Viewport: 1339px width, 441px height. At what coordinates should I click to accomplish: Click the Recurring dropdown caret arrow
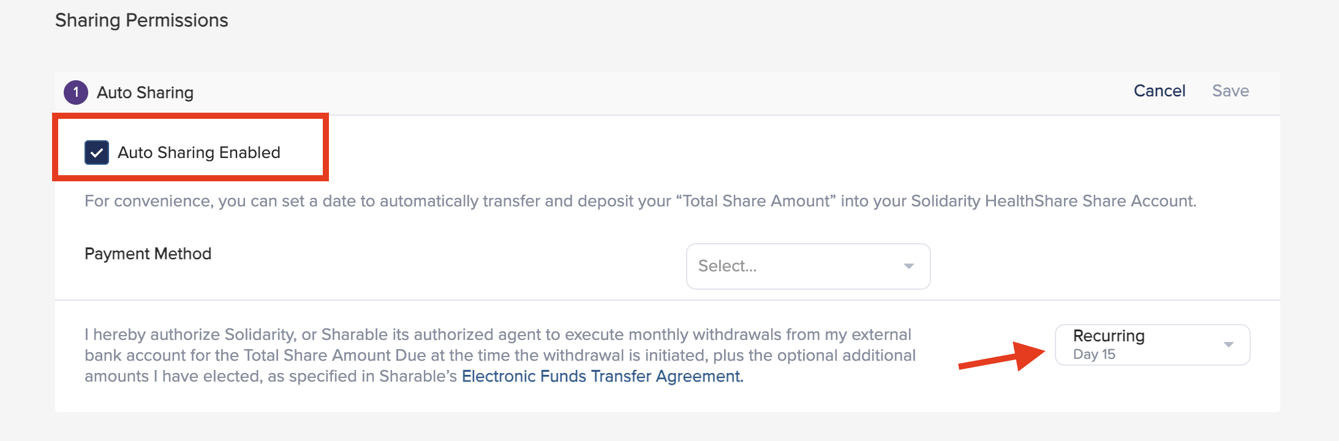pyautogui.click(x=1228, y=345)
